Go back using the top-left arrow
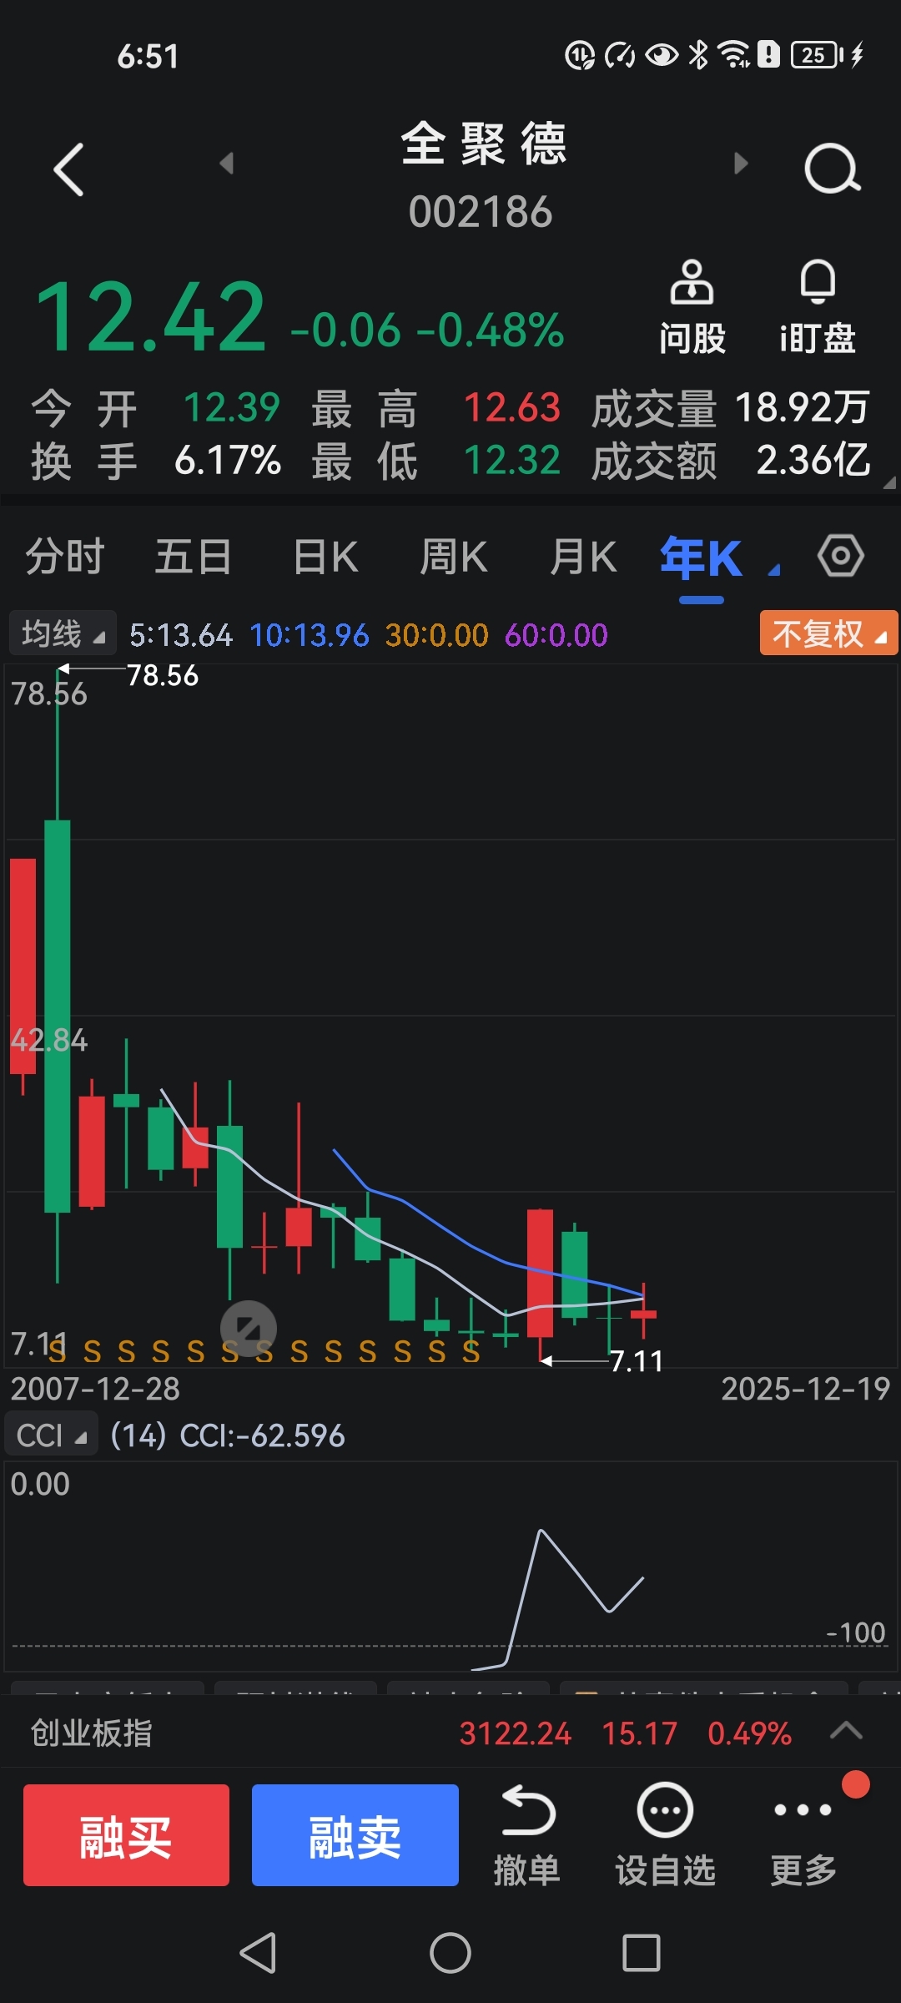The width and height of the screenshot is (901, 2003). [x=68, y=169]
